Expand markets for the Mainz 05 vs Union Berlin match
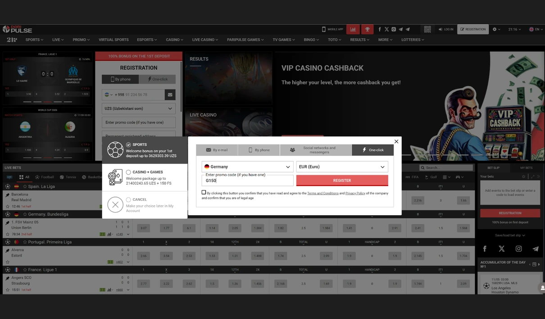The image size is (545, 319). (128, 234)
